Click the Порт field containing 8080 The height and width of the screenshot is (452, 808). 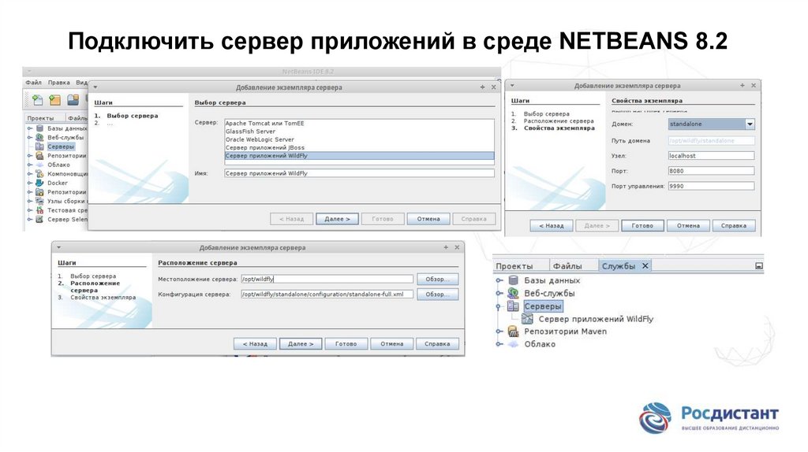[x=711, y=171]
